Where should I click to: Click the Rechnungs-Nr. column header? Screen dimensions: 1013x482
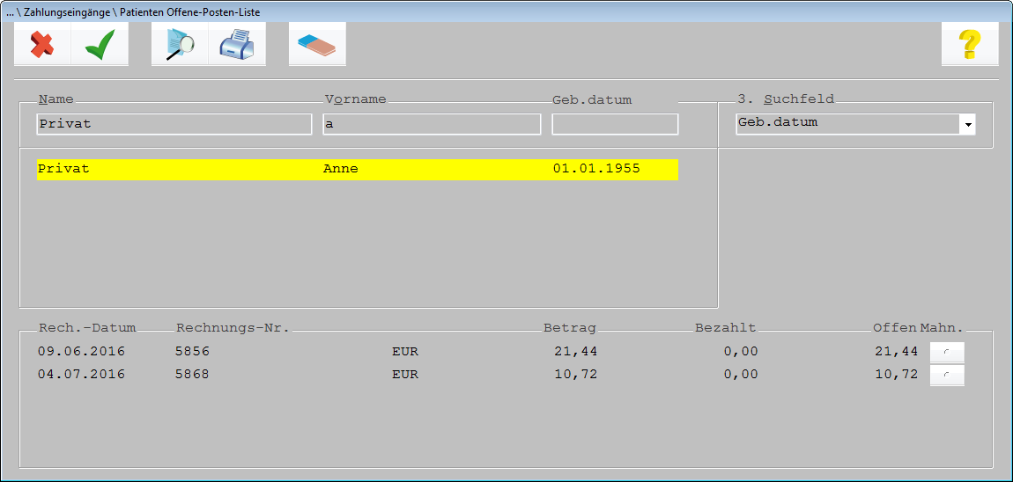pyautogui.click(x=233, y=328)
